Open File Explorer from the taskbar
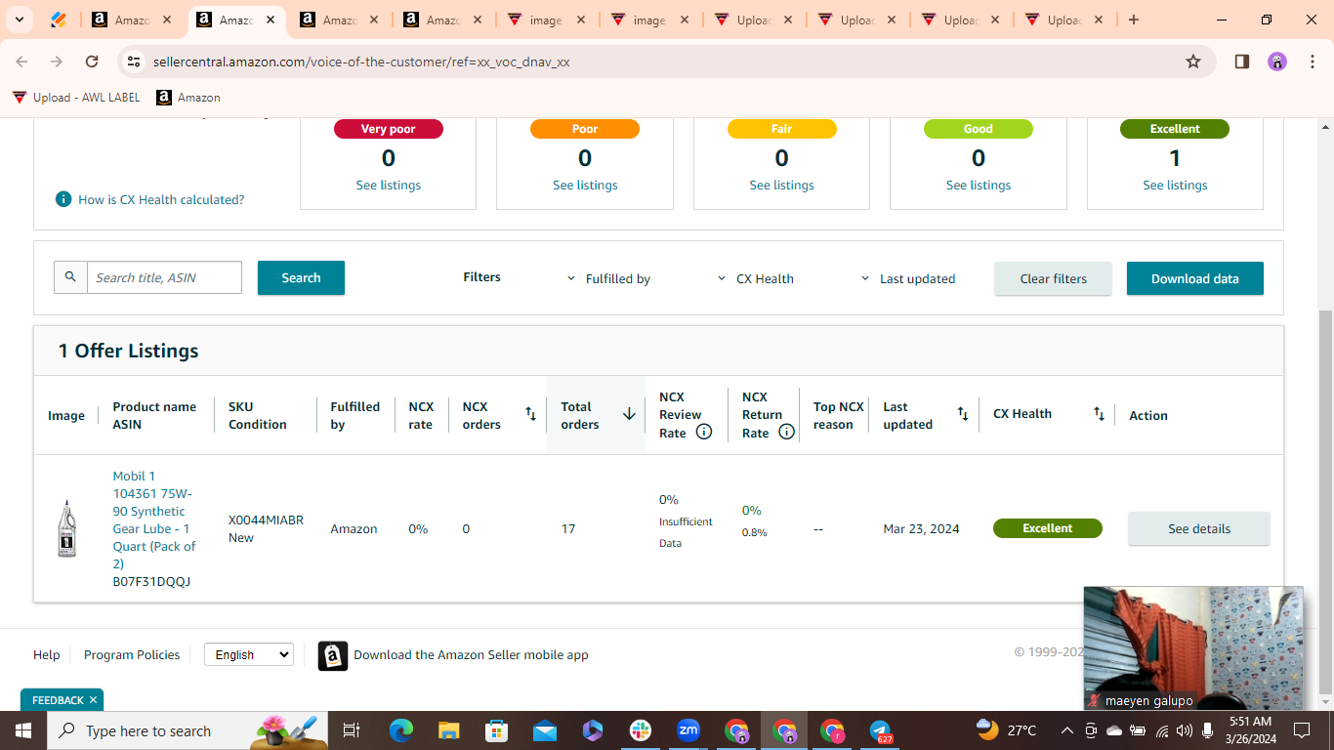Screen dimensions: 1334x750 pyautogui.click(x=448, y=730)
